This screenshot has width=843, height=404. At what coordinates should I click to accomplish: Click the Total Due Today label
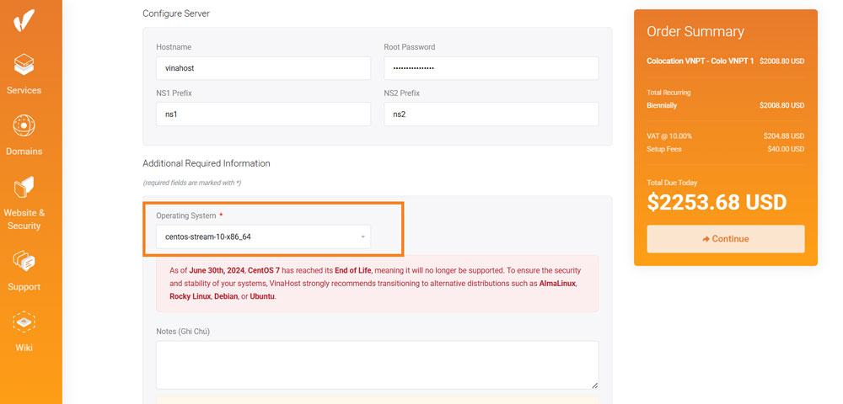click(672, 183)
